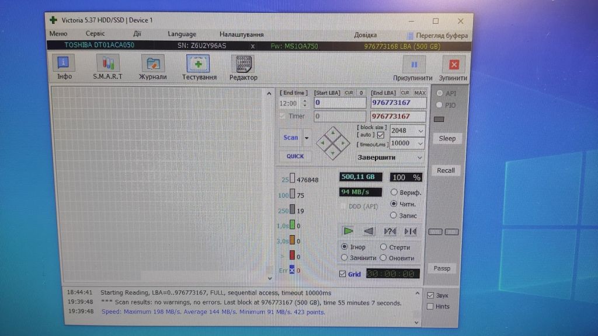Select Замінити remap action
598x336 pixels.
click(344, 257)
